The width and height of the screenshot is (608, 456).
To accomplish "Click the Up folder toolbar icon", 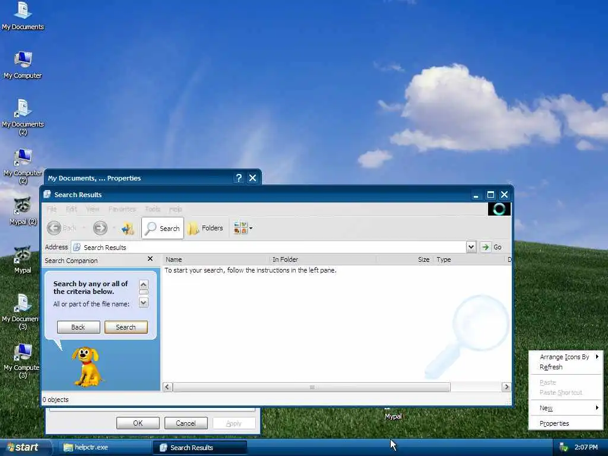I will [128, 228].
